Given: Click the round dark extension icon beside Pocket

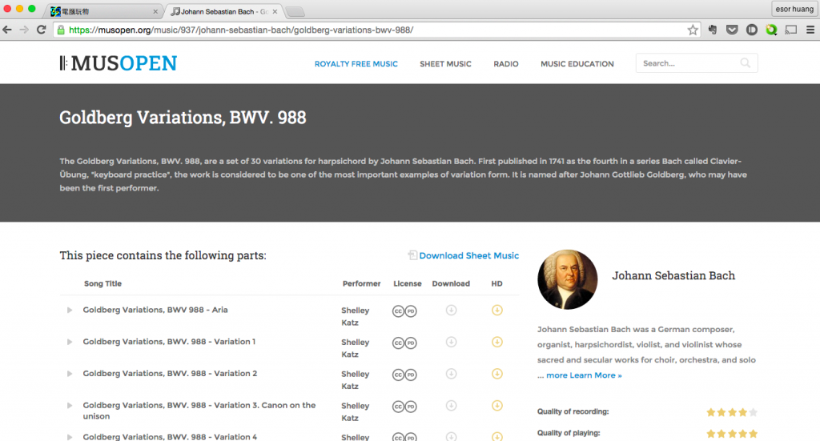Looking at the screenshot, I should 752,30.
